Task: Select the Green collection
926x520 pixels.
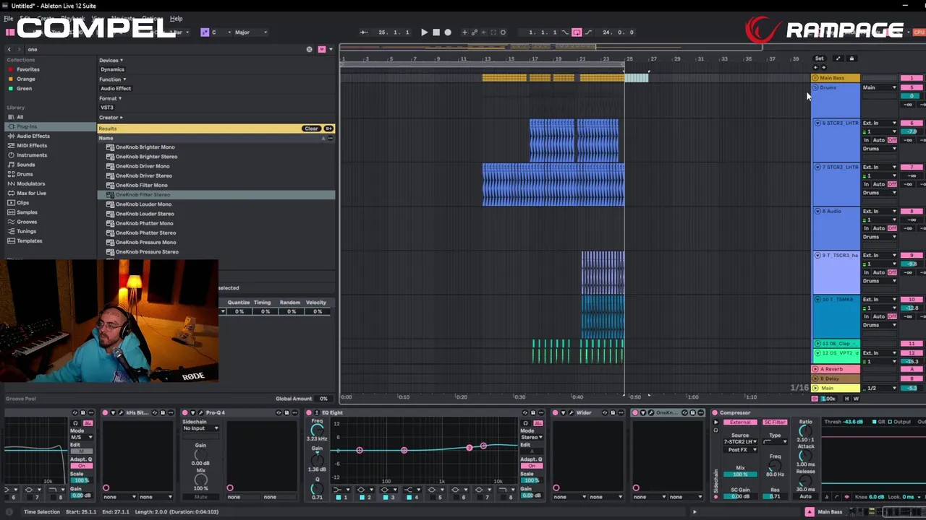Action: [x=25, y=88]
